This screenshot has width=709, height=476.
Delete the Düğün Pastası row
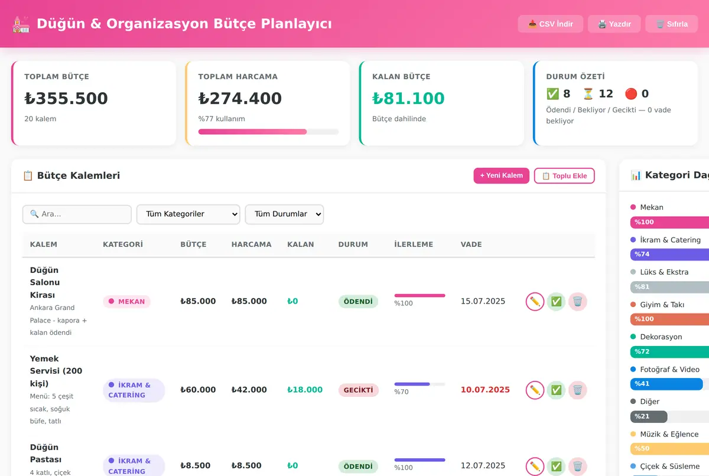[x=577, y=467]
